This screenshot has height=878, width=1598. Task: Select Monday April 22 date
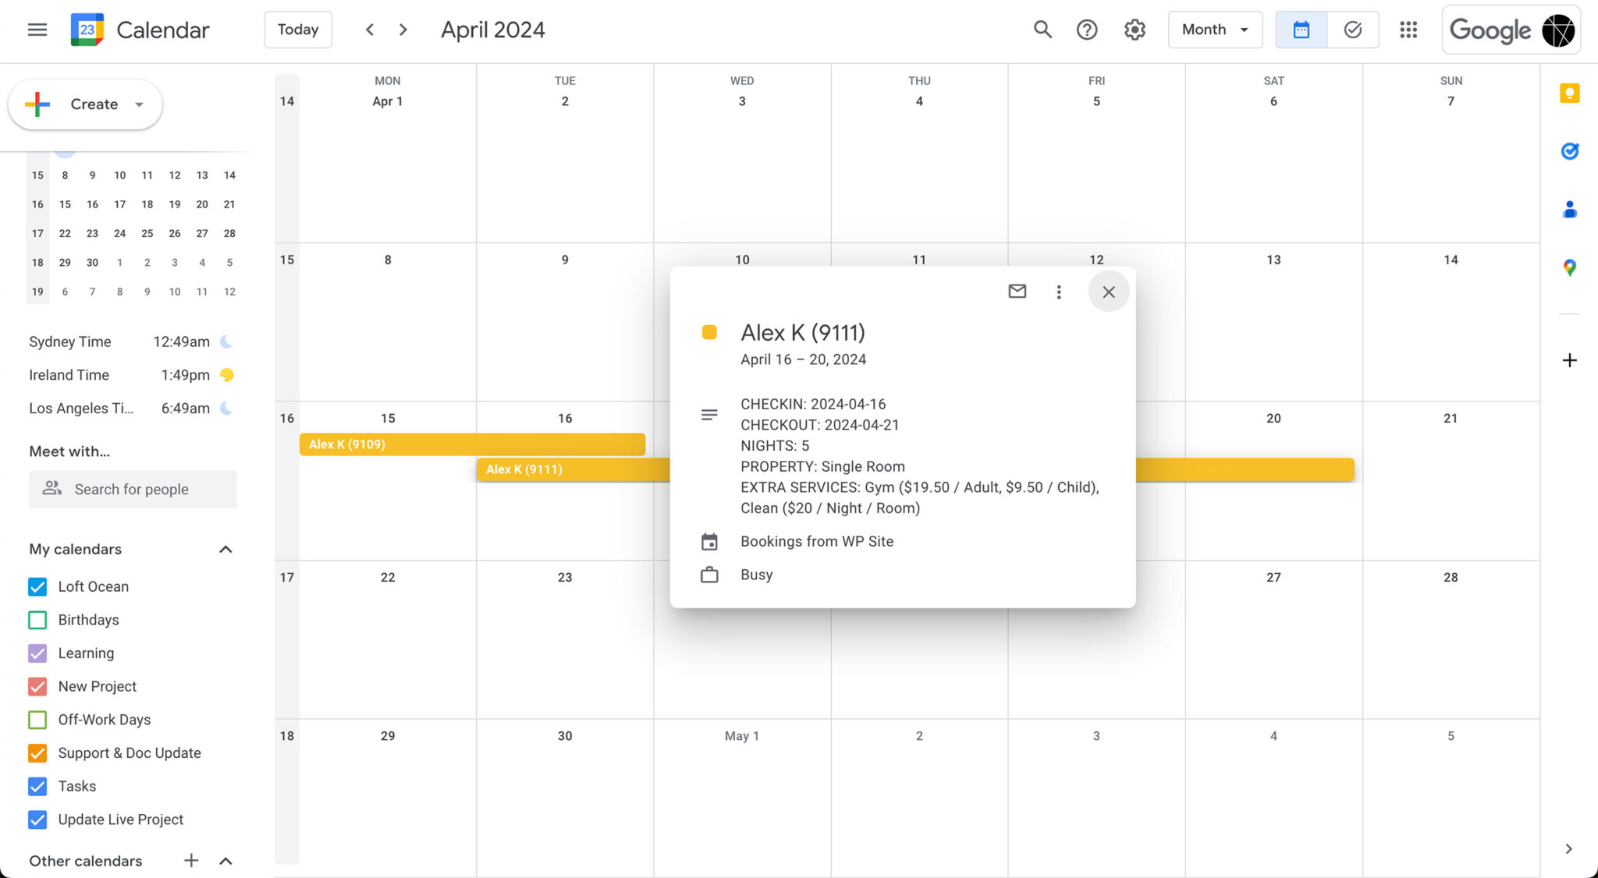(388, 577)
